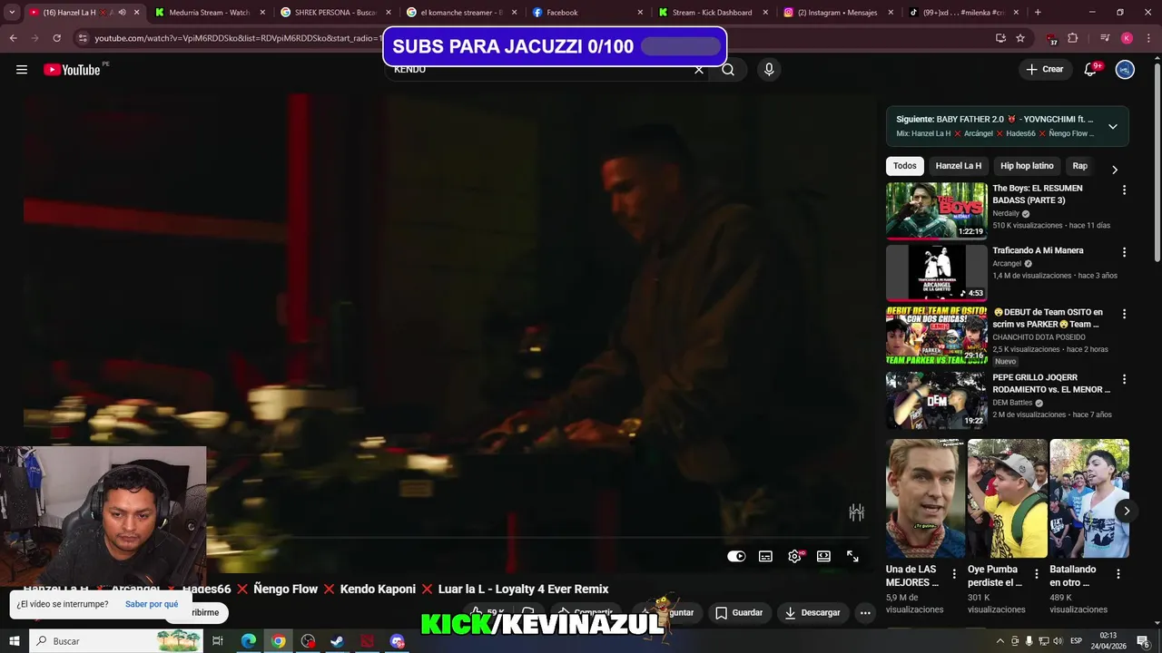Toggle the autoplay switch in the player
This screenshot has width=1162, height=653.
point(736,556)
